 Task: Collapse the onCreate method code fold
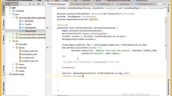52,28
